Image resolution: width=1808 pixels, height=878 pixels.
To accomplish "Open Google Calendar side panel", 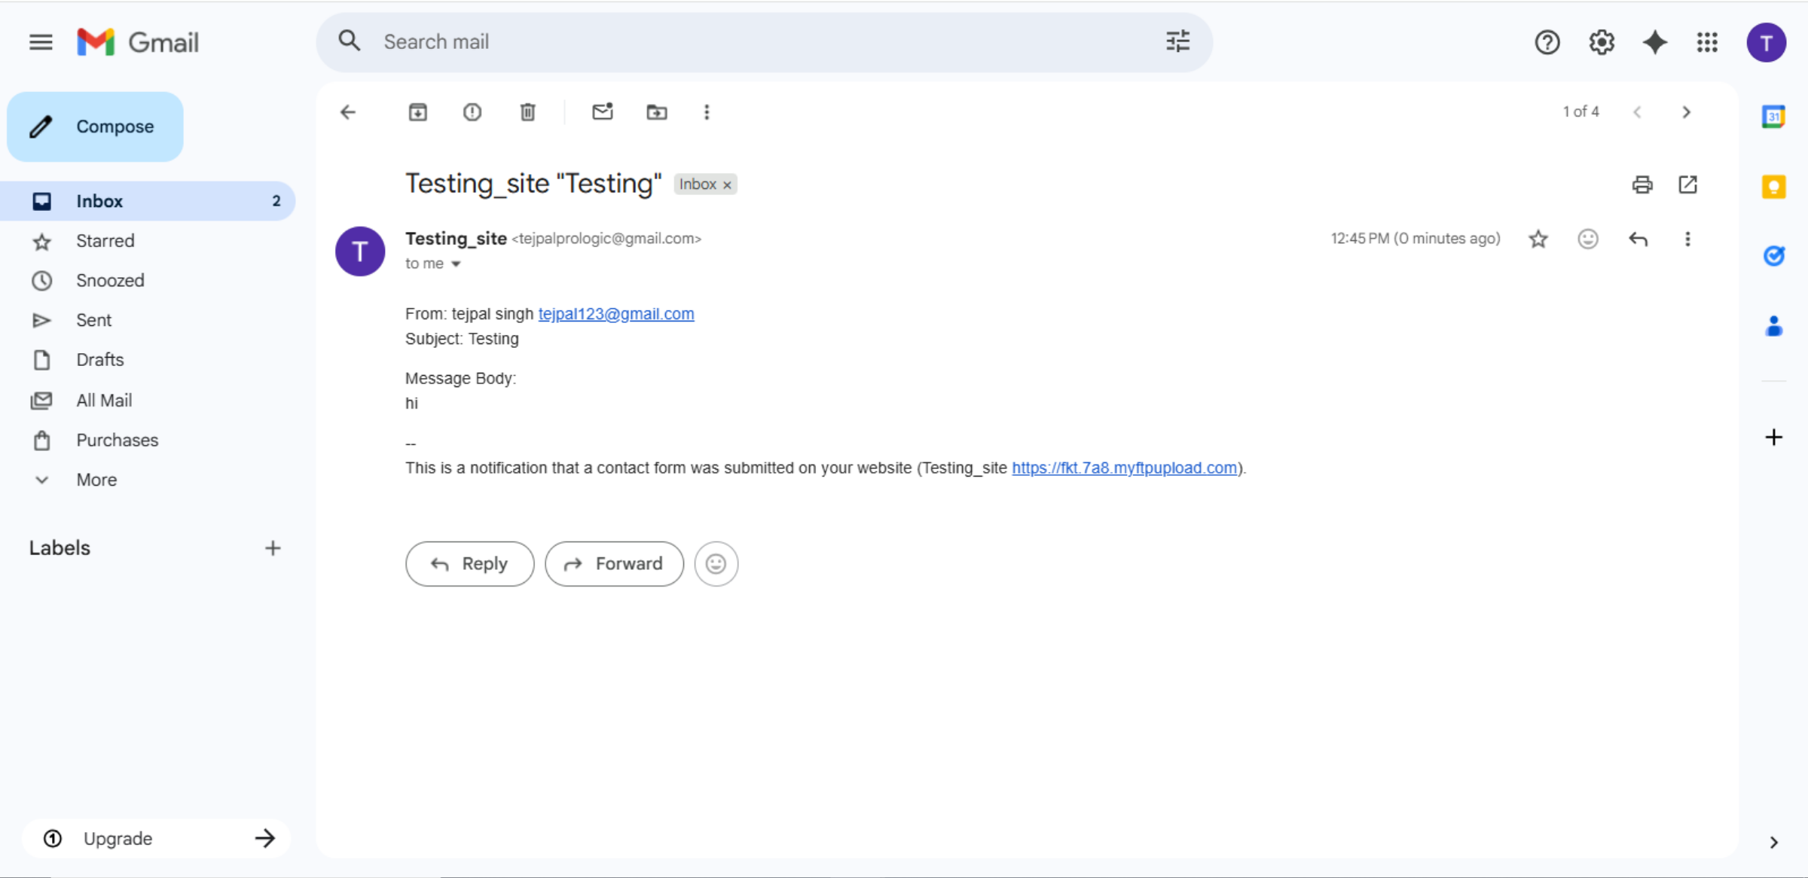I will pos(1774,117).
